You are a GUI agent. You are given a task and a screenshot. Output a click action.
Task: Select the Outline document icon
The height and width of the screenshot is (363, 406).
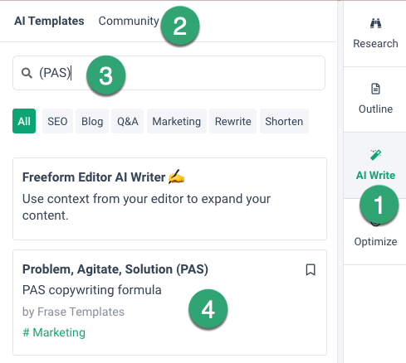click(375, 89)
